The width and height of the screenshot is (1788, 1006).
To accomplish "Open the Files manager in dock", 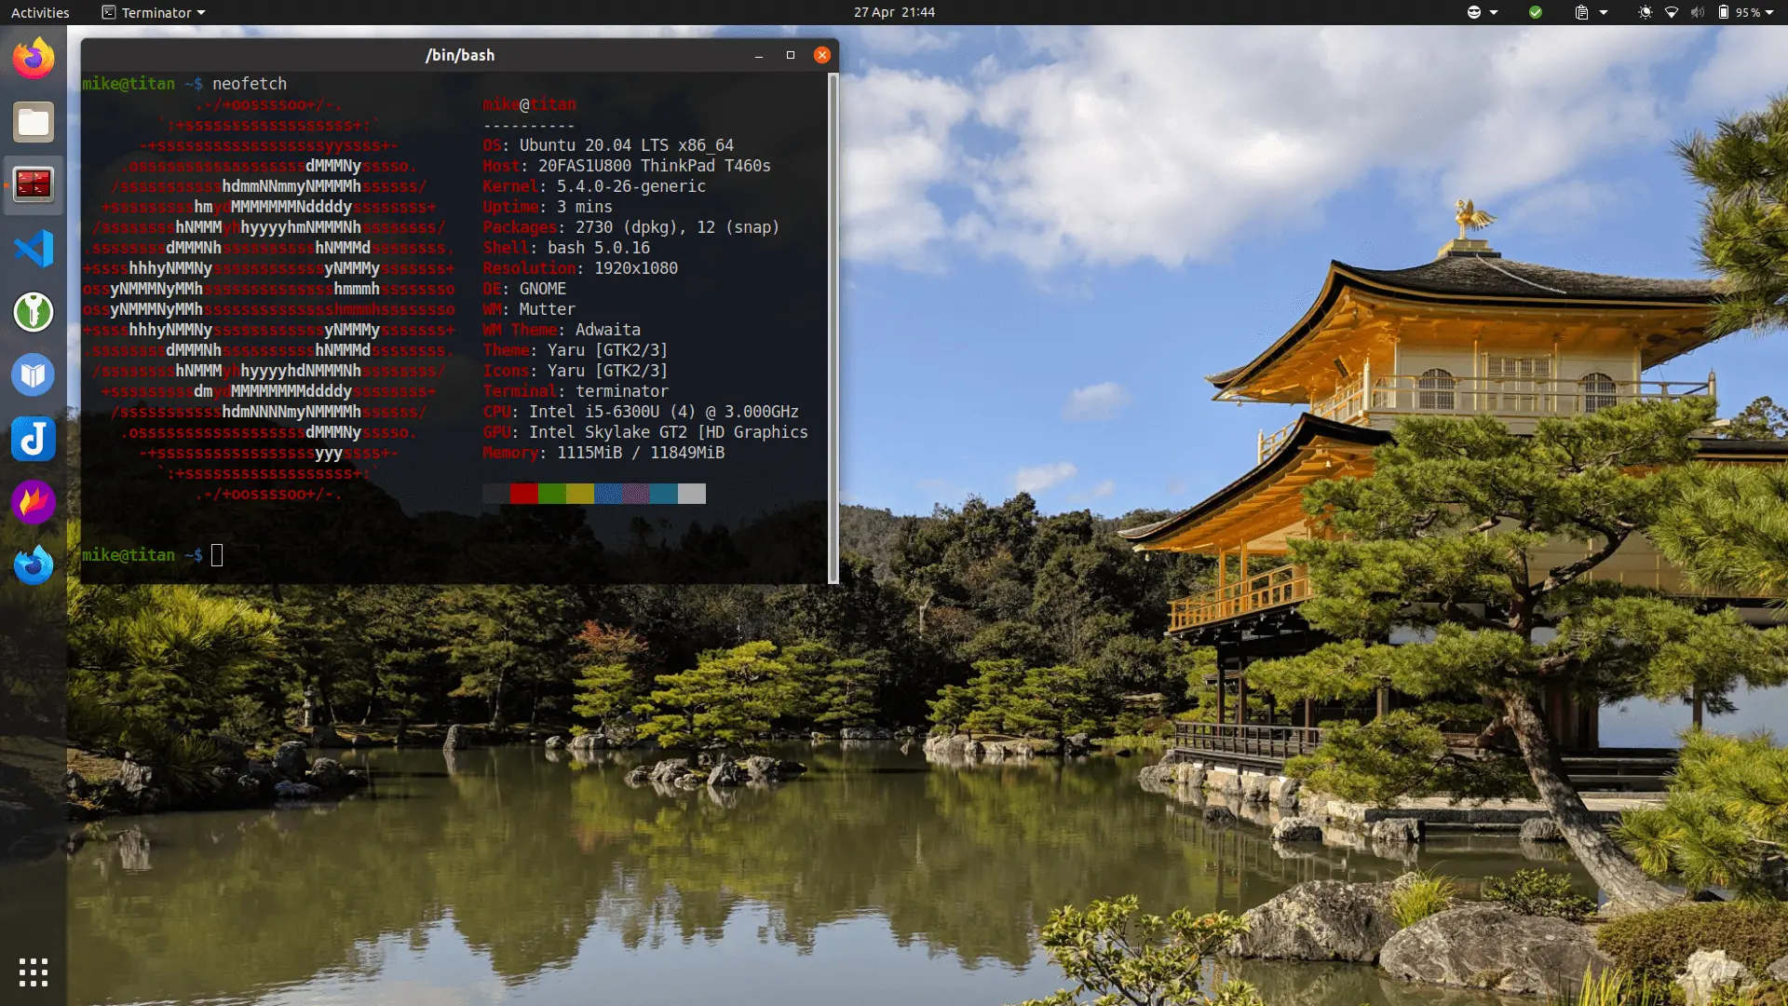I will pos(34,122).
